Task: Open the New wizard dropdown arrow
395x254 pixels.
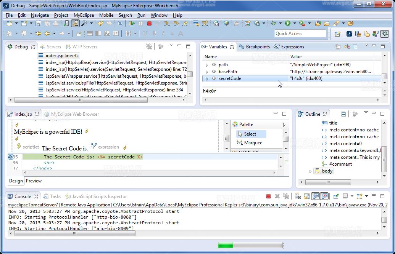Action: pos(16,23)
